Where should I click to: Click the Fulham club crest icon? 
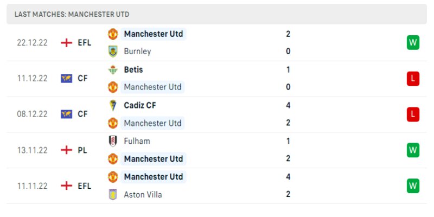click(x=113, y=141)
